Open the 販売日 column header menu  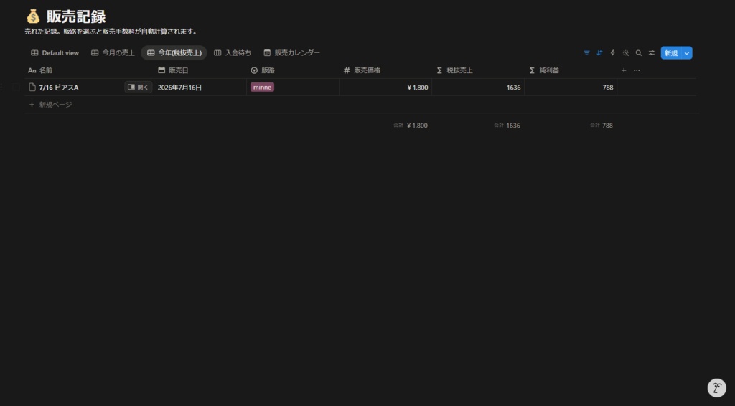[200, 70]
